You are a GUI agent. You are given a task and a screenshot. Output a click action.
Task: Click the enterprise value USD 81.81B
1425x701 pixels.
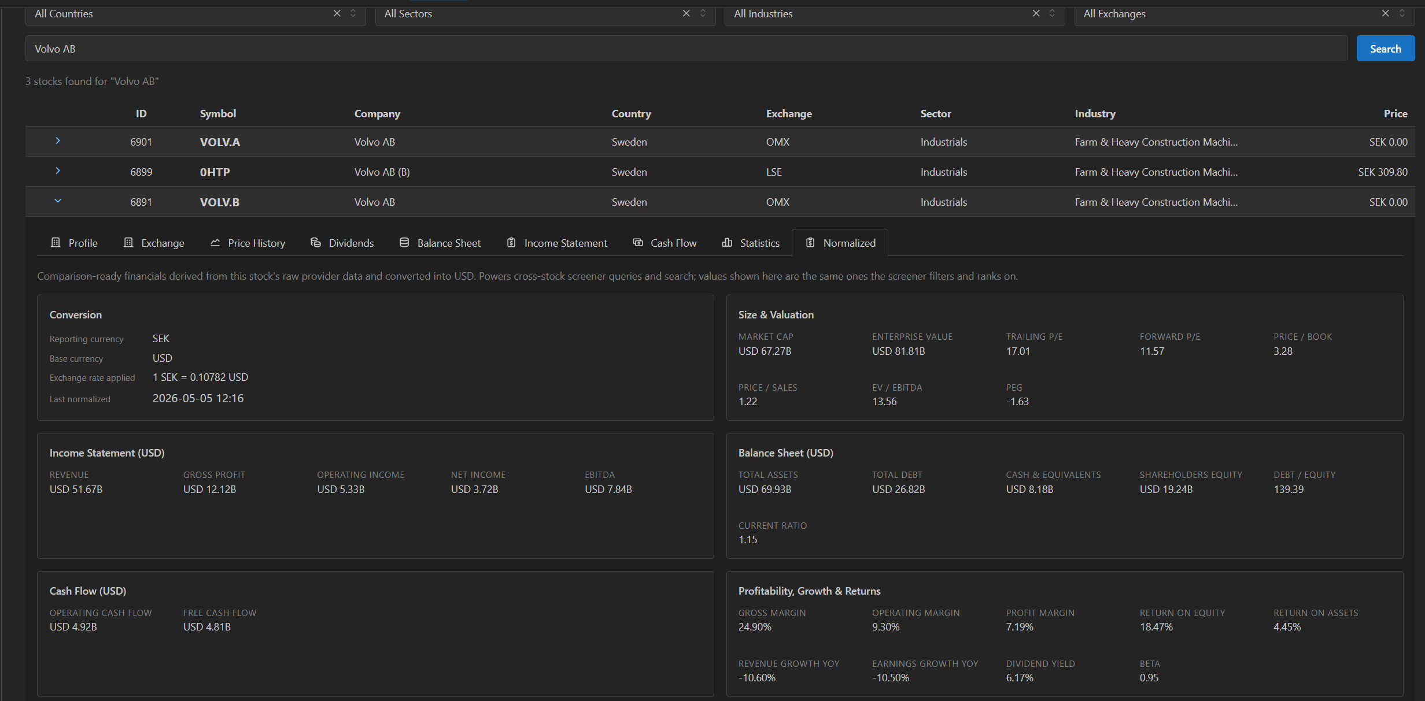(x=898, y=351)
